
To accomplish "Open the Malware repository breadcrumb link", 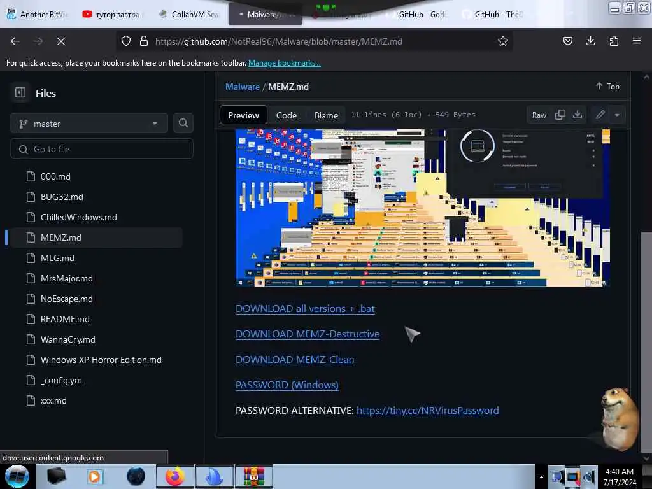I will coord(243,87).
